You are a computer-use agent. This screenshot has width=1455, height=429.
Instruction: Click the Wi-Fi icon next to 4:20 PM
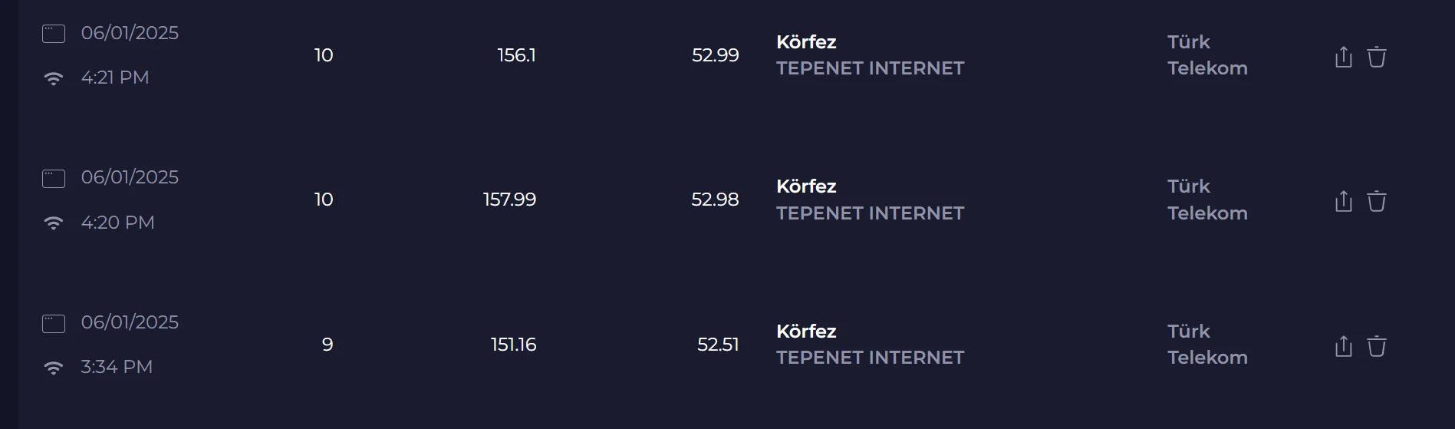[53, 223]
